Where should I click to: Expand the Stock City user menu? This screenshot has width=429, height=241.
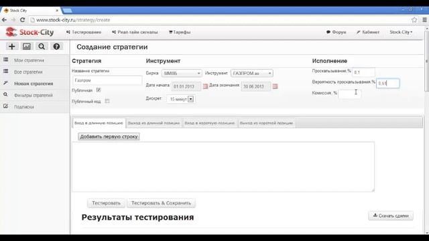(401, 32)
